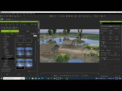Open the Cloth content category icon
The width and height of the screenshot is (122, 91).
[x=13, y=25]
